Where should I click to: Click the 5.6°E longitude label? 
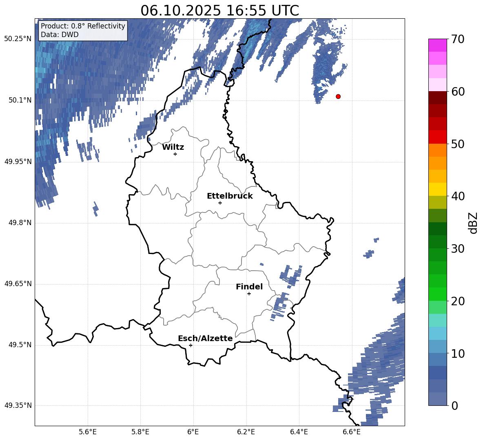(x=88, y=432)
